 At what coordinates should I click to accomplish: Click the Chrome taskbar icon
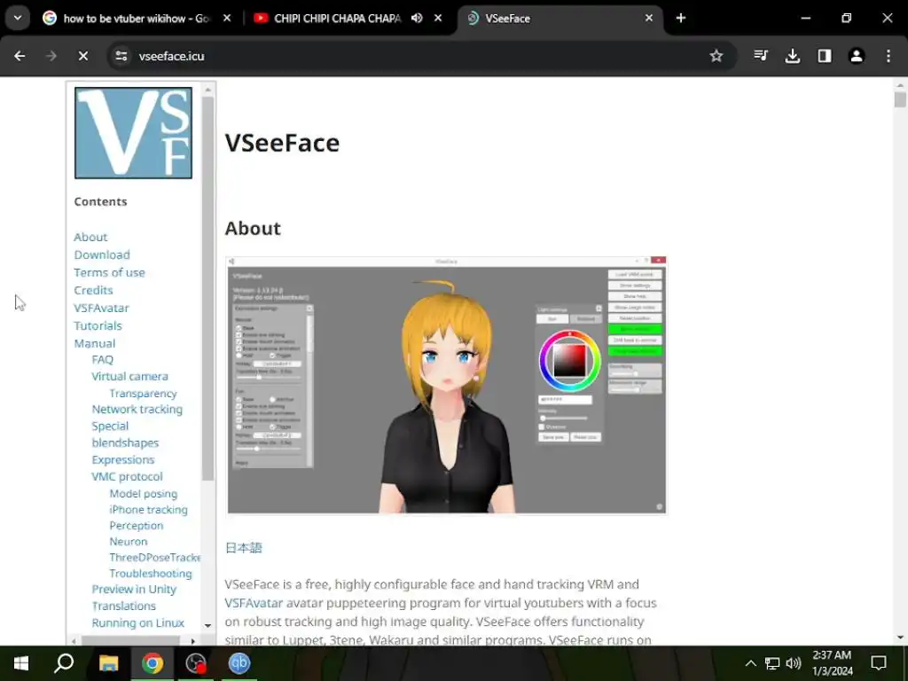pyautogui.click(x=153, y=663)
